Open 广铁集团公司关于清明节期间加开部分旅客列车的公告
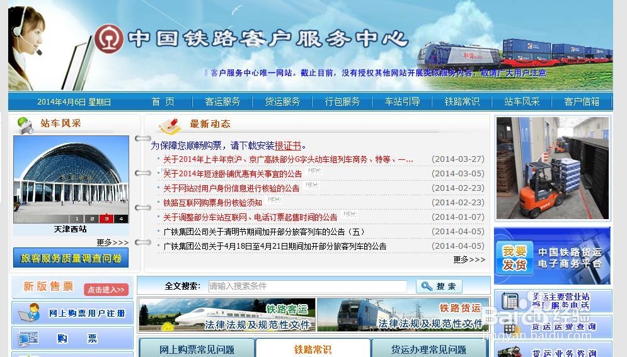The height and width of the screenshot is (357, 627). [x=264, y=232]
